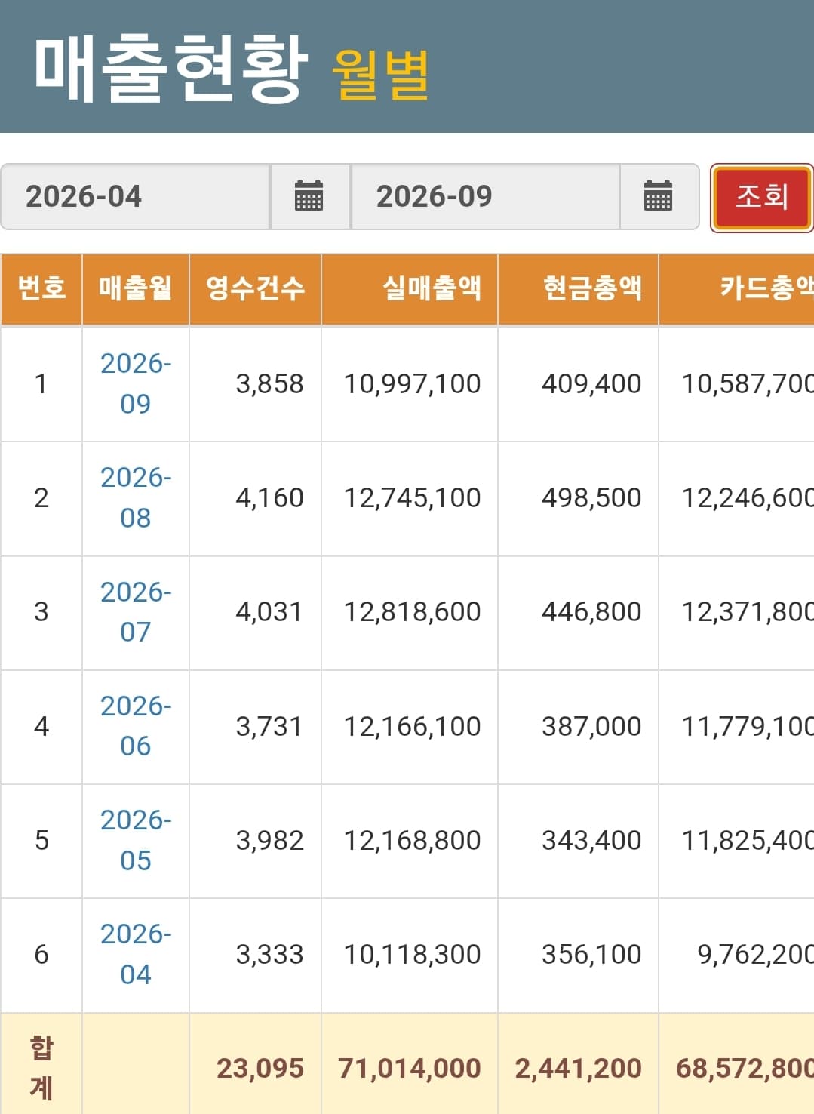The height and width of the screenshot is (1114, 814).
Task: Select the net sales value 12,166,100
Action: [412, 727]
